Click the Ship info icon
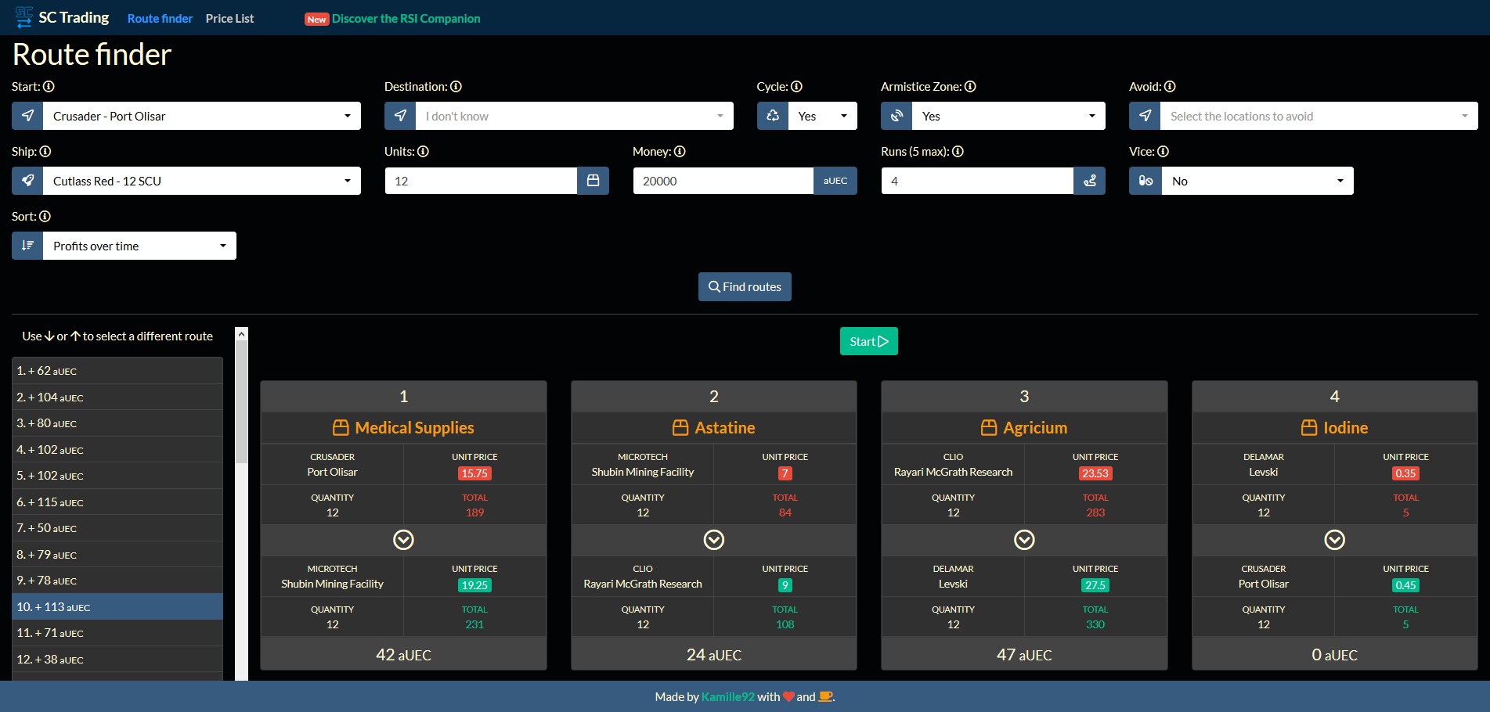This screenshot has width=1490, height=712. click(x=45, y=152)
